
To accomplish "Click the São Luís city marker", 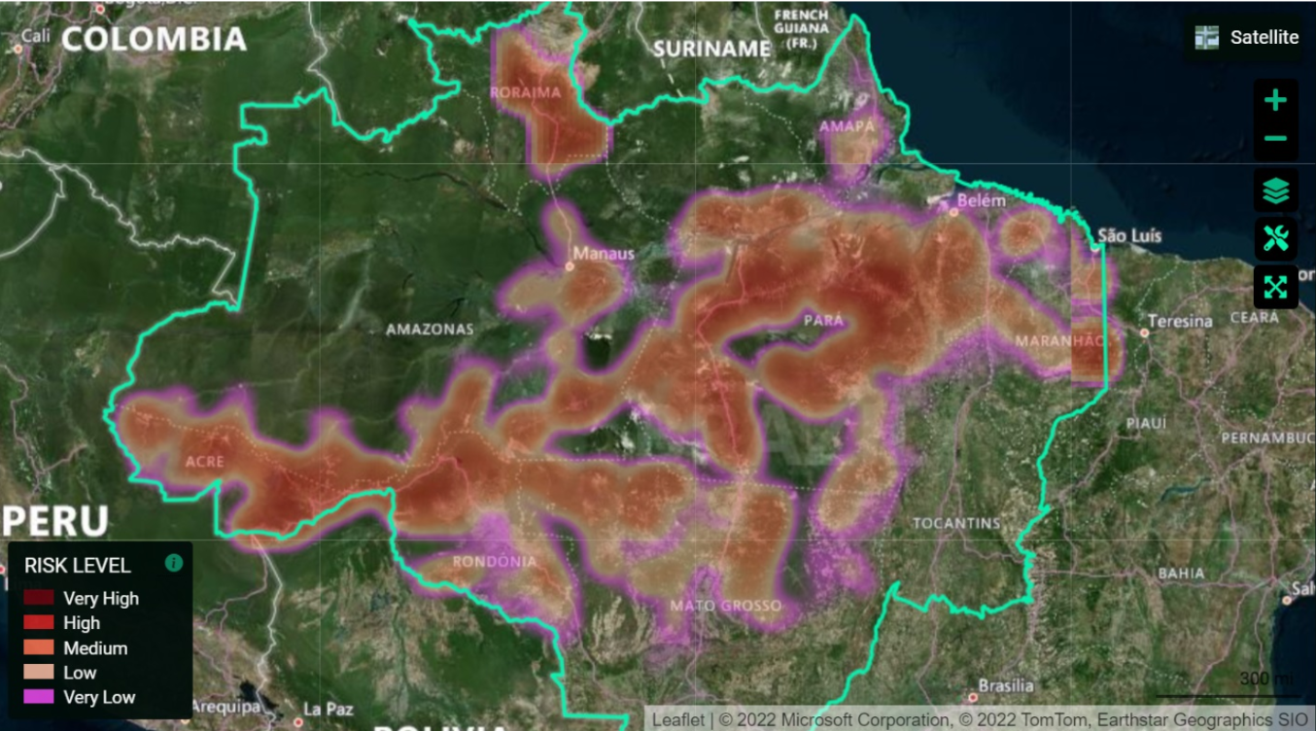I will [x=1095, y=248].
